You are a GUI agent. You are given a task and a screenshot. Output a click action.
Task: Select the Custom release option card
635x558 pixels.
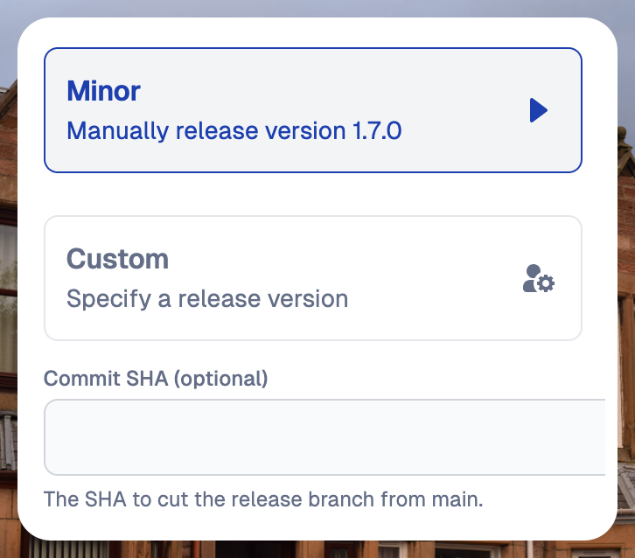coord(312,278)
